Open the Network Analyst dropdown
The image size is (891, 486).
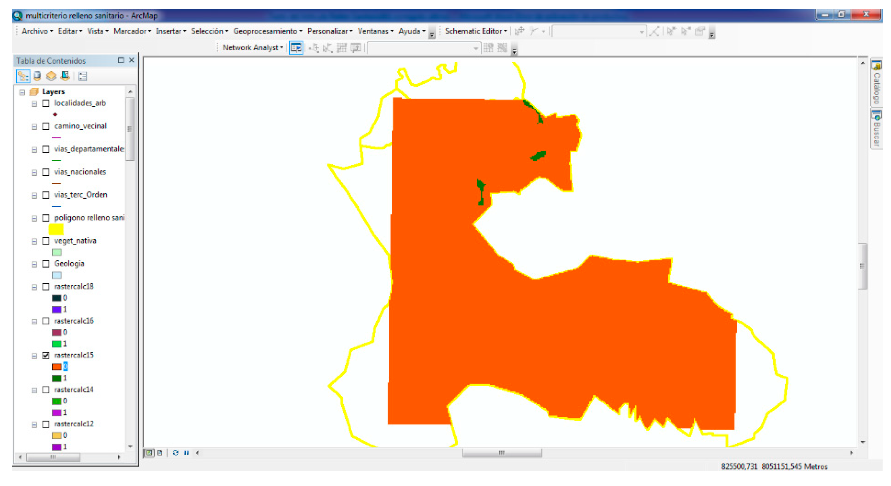[253, 48]
